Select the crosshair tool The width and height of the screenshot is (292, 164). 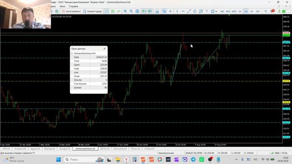coord(170,11)
